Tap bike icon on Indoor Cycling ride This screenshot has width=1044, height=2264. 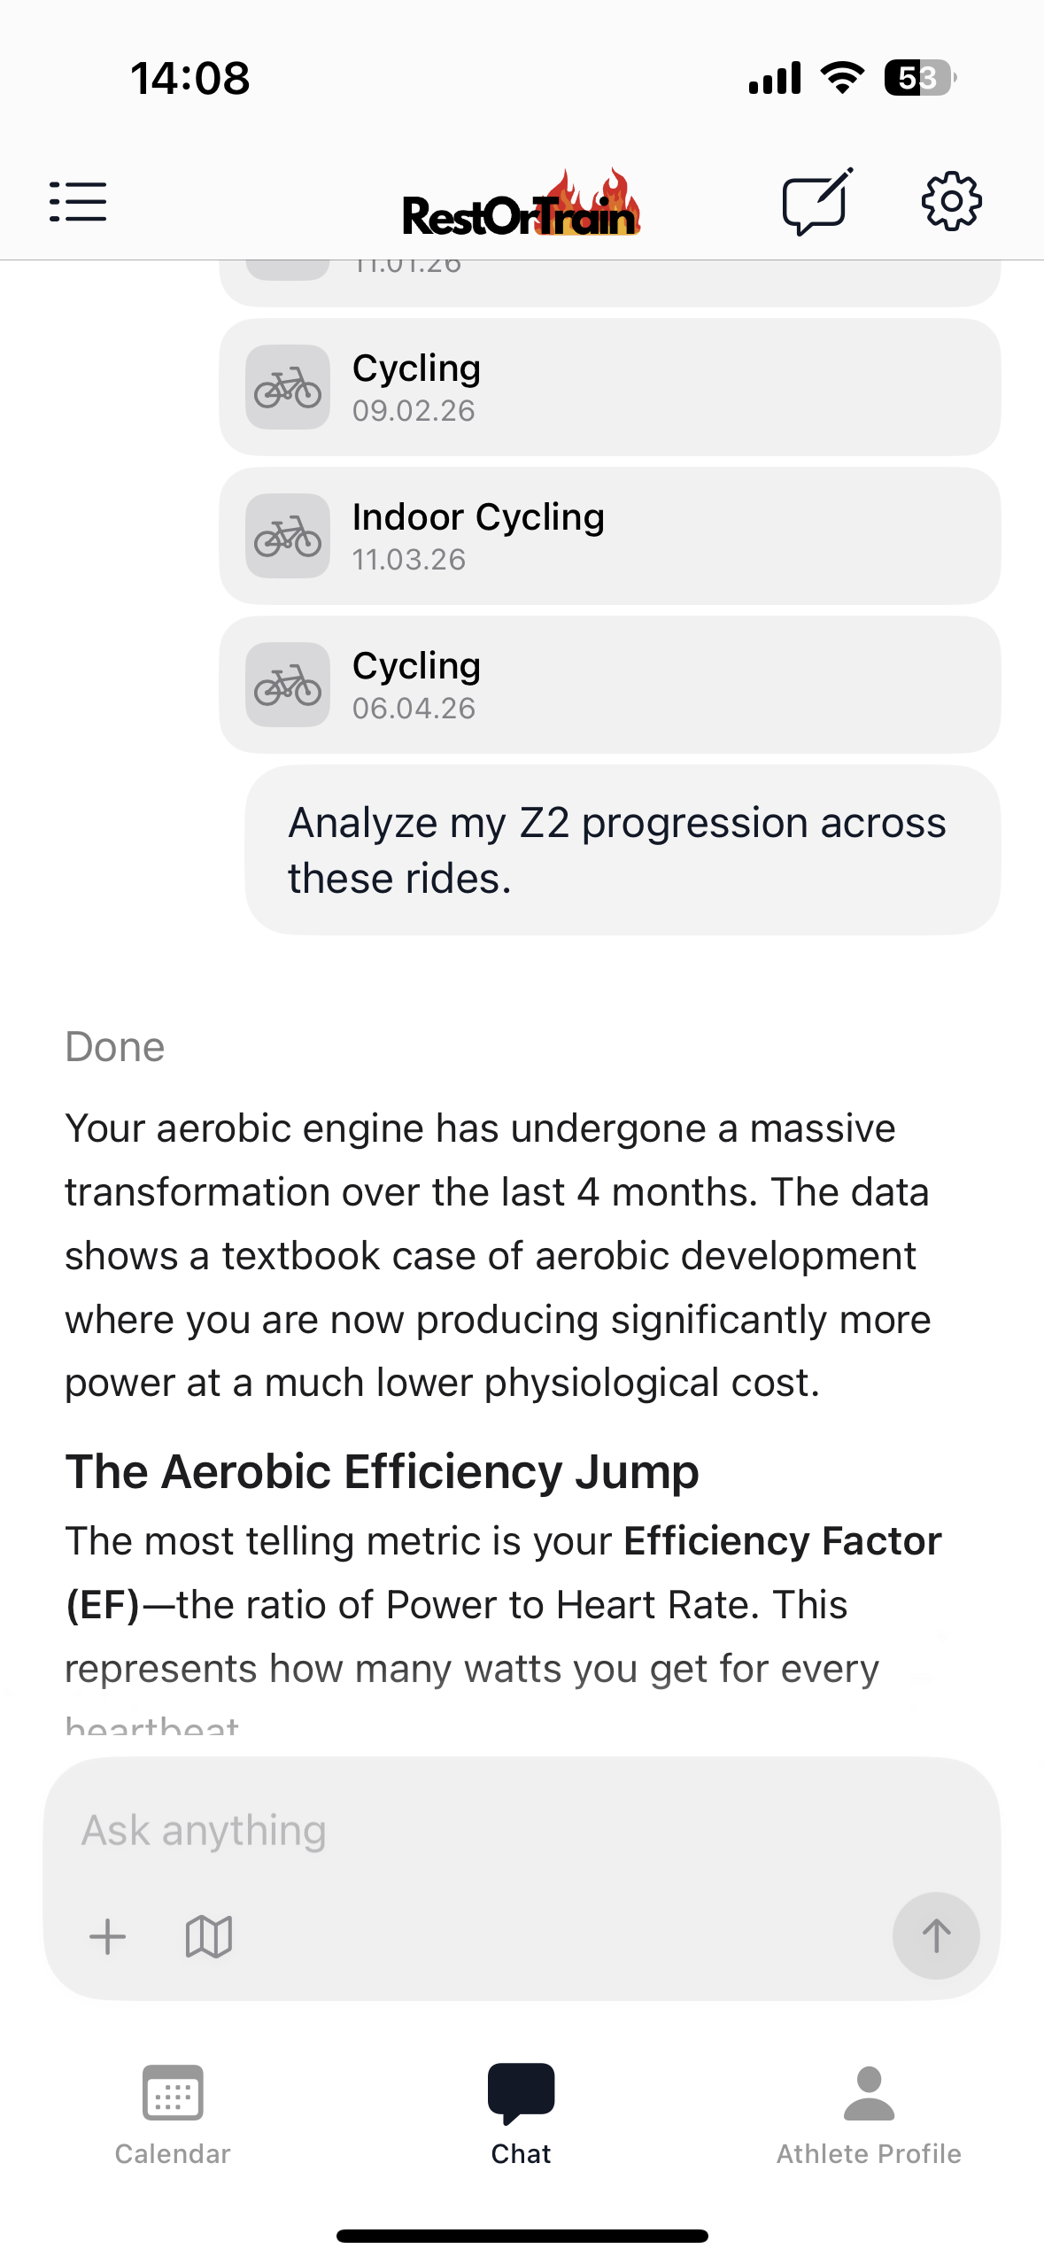pos(288,537)
